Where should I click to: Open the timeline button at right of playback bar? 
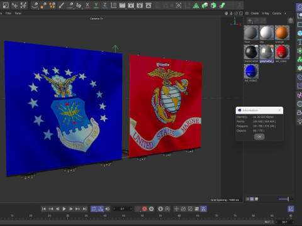pyautogui.click(x=291, y=209)
